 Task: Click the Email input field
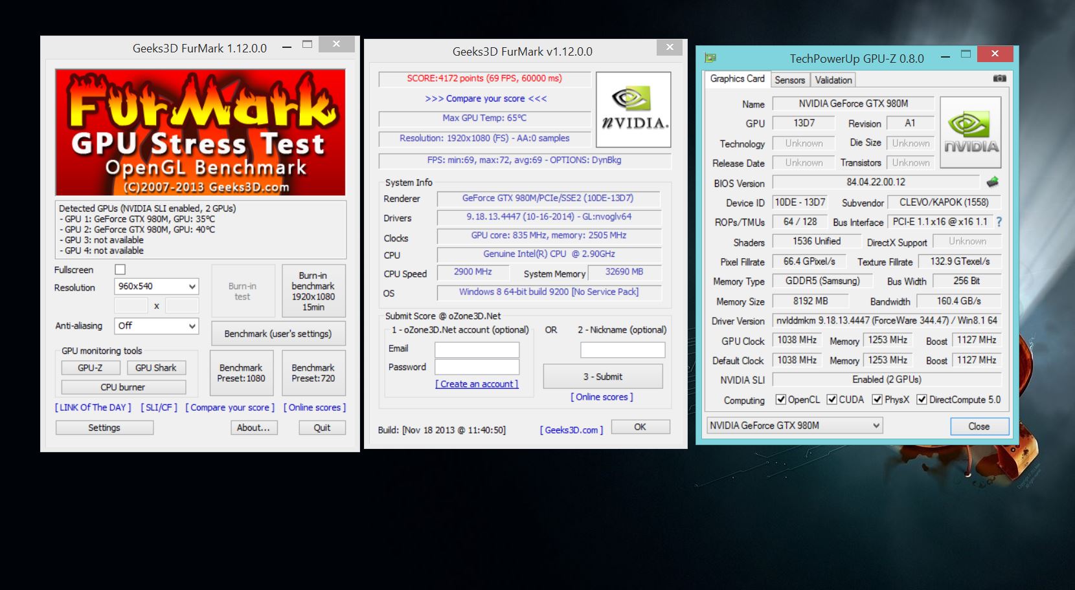point(477,349)
